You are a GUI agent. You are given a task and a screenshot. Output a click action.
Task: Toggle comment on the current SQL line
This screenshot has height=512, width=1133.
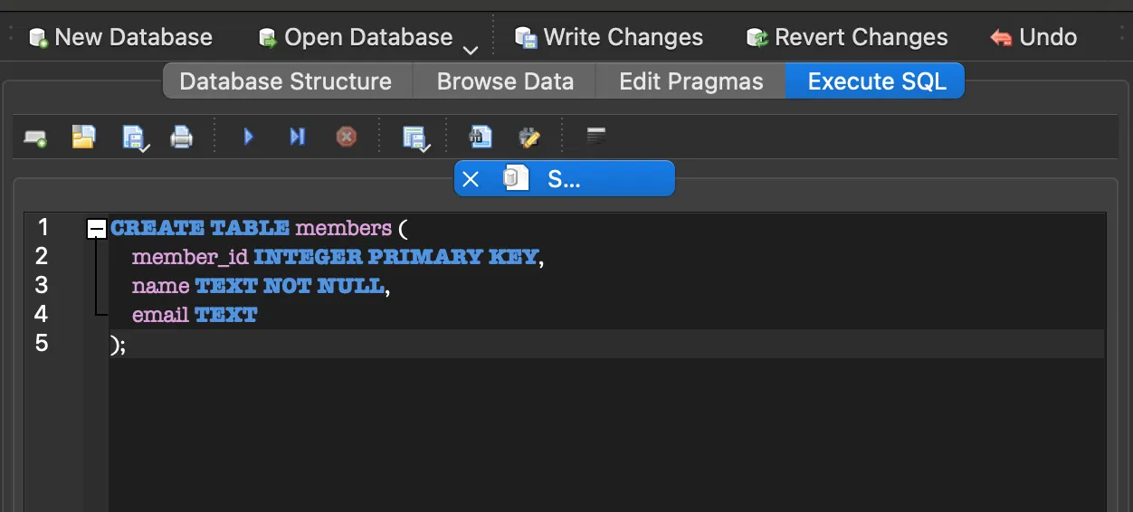tap(595, 137)
